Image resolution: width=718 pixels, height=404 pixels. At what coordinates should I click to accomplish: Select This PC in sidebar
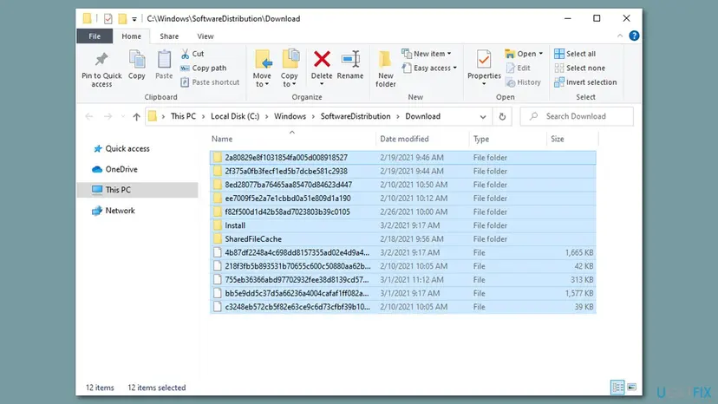point(137,190)
